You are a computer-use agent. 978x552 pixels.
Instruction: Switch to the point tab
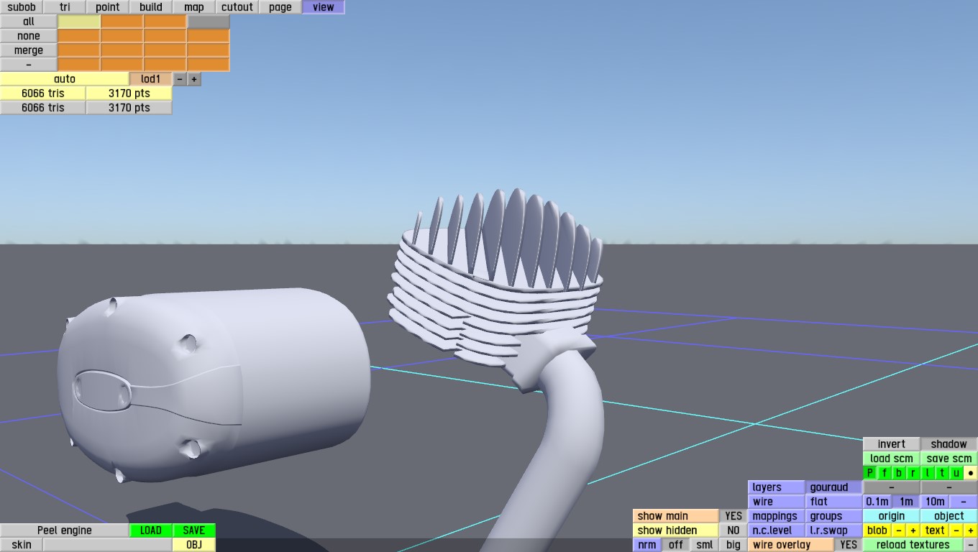click(x=108, y=7)
